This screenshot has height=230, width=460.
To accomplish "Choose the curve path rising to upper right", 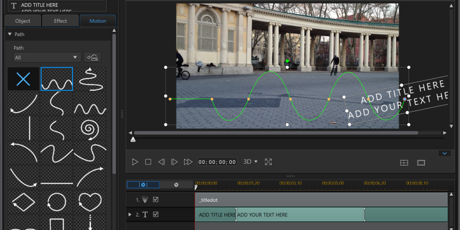I will point(90,178).
